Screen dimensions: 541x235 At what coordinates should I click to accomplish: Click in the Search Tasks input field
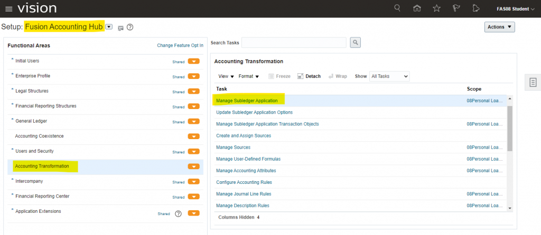click(x=294, y=43)
